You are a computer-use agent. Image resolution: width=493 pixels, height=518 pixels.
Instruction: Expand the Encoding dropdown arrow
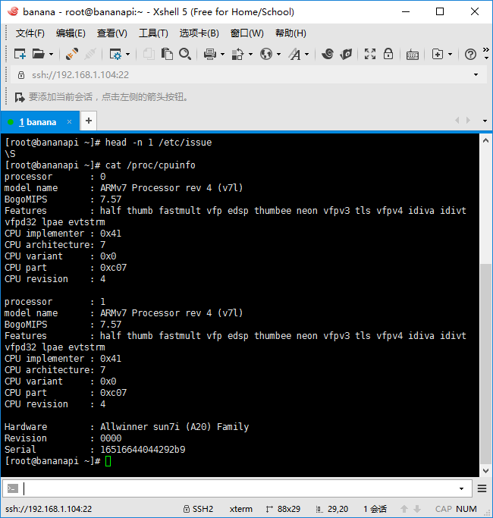pos(278,54)
